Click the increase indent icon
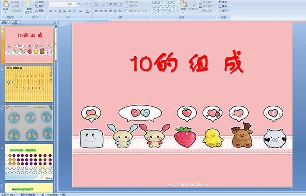Viewport: 306px width, 196px height. pyautogui.click(x=115, y=4)
